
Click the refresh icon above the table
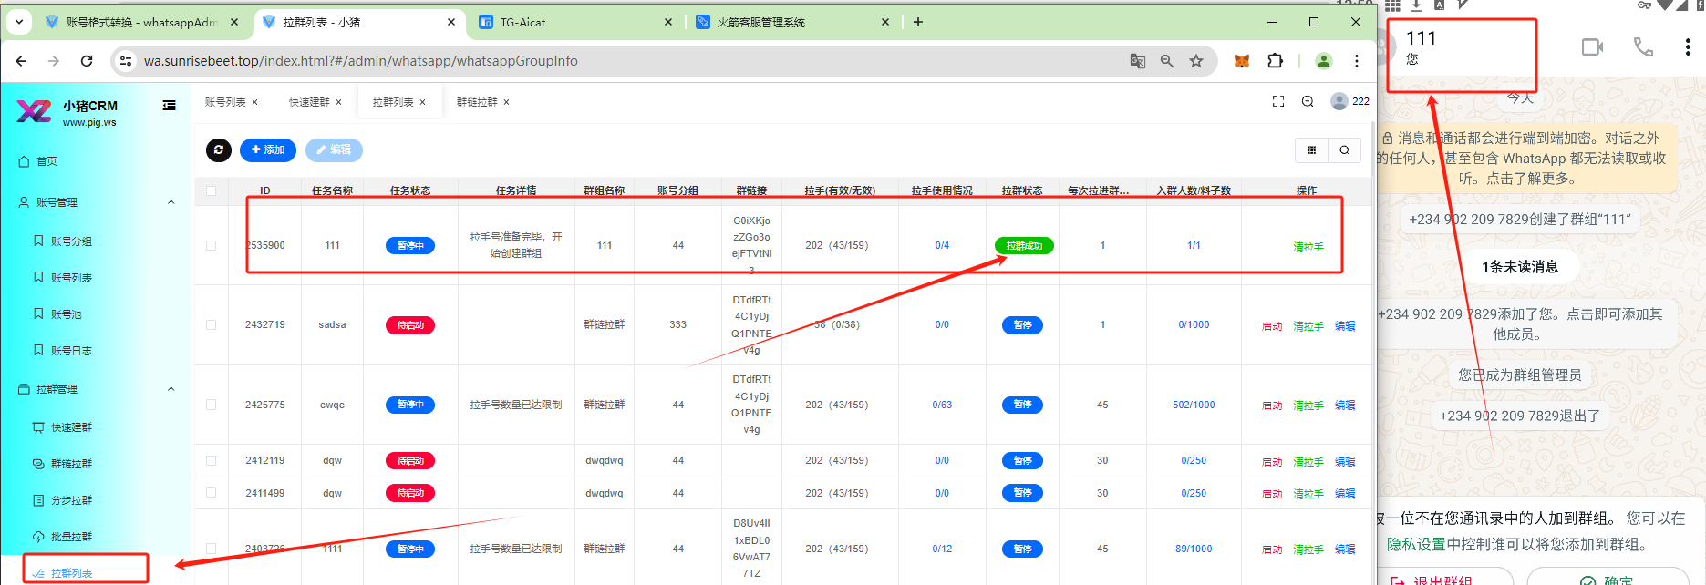point(219,149)
